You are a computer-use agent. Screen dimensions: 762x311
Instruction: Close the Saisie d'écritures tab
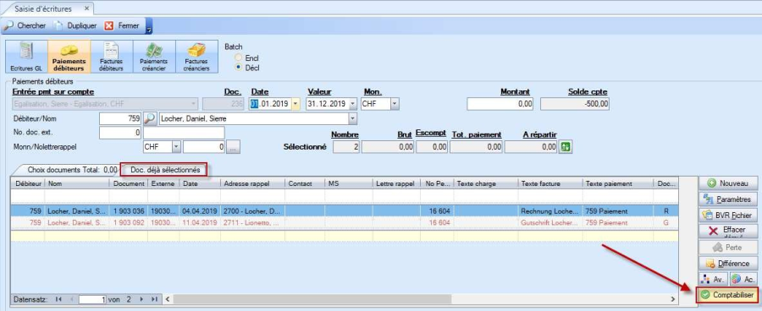tap(86, 8)
